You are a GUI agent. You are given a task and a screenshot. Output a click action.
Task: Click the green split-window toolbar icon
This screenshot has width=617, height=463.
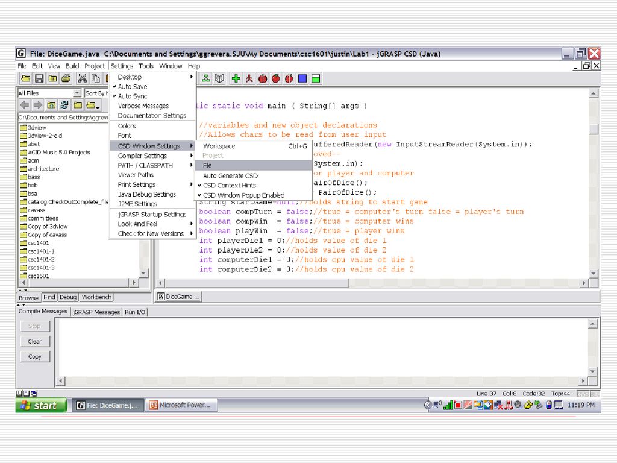(316, 78)
